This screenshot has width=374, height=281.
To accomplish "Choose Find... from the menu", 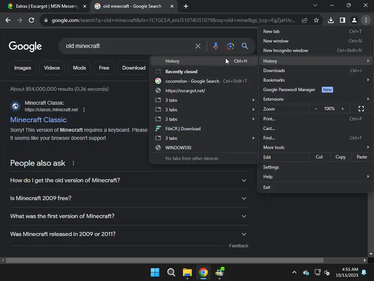I will [x=316, y=138].
